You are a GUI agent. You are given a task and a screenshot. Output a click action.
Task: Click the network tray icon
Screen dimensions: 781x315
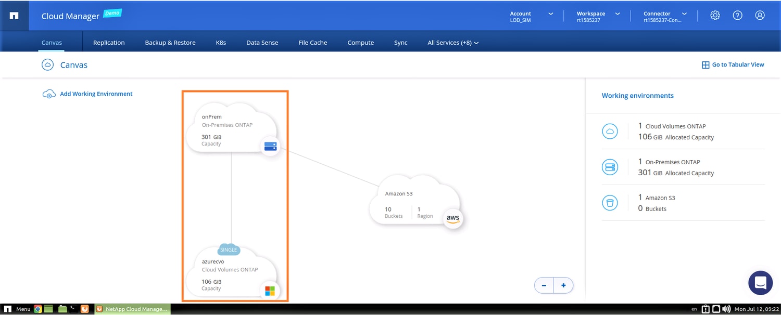point(716,309)
